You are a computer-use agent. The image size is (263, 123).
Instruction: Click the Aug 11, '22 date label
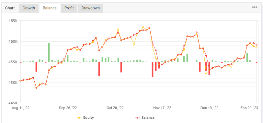(x=21, y=108)
